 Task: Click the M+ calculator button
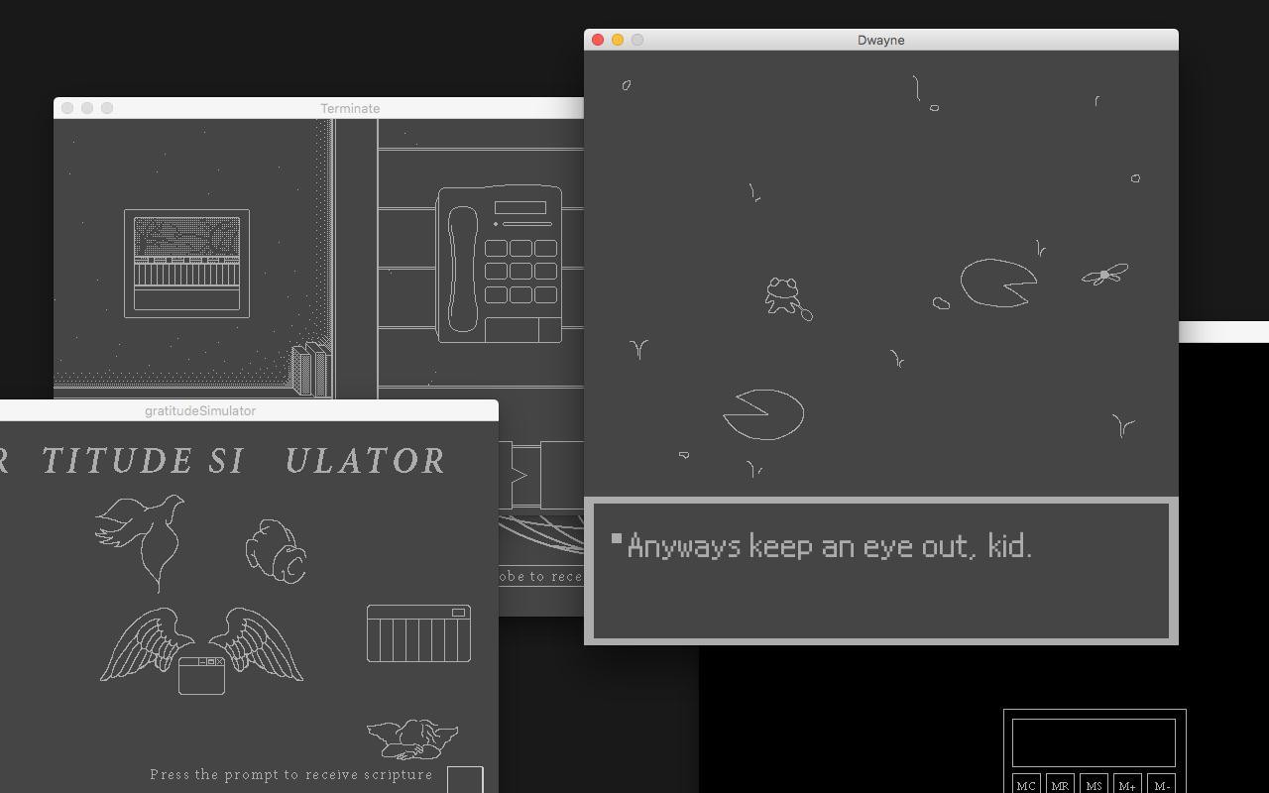tap(1127, 784)
